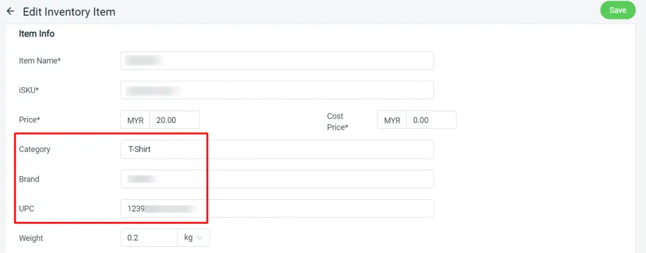
Task: Select the Price field showing 20.00
Action: (x=175, y=120)
